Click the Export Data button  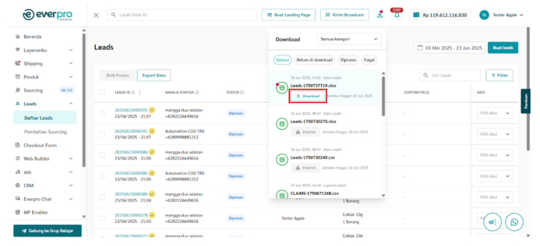click(x=154, y=75)
